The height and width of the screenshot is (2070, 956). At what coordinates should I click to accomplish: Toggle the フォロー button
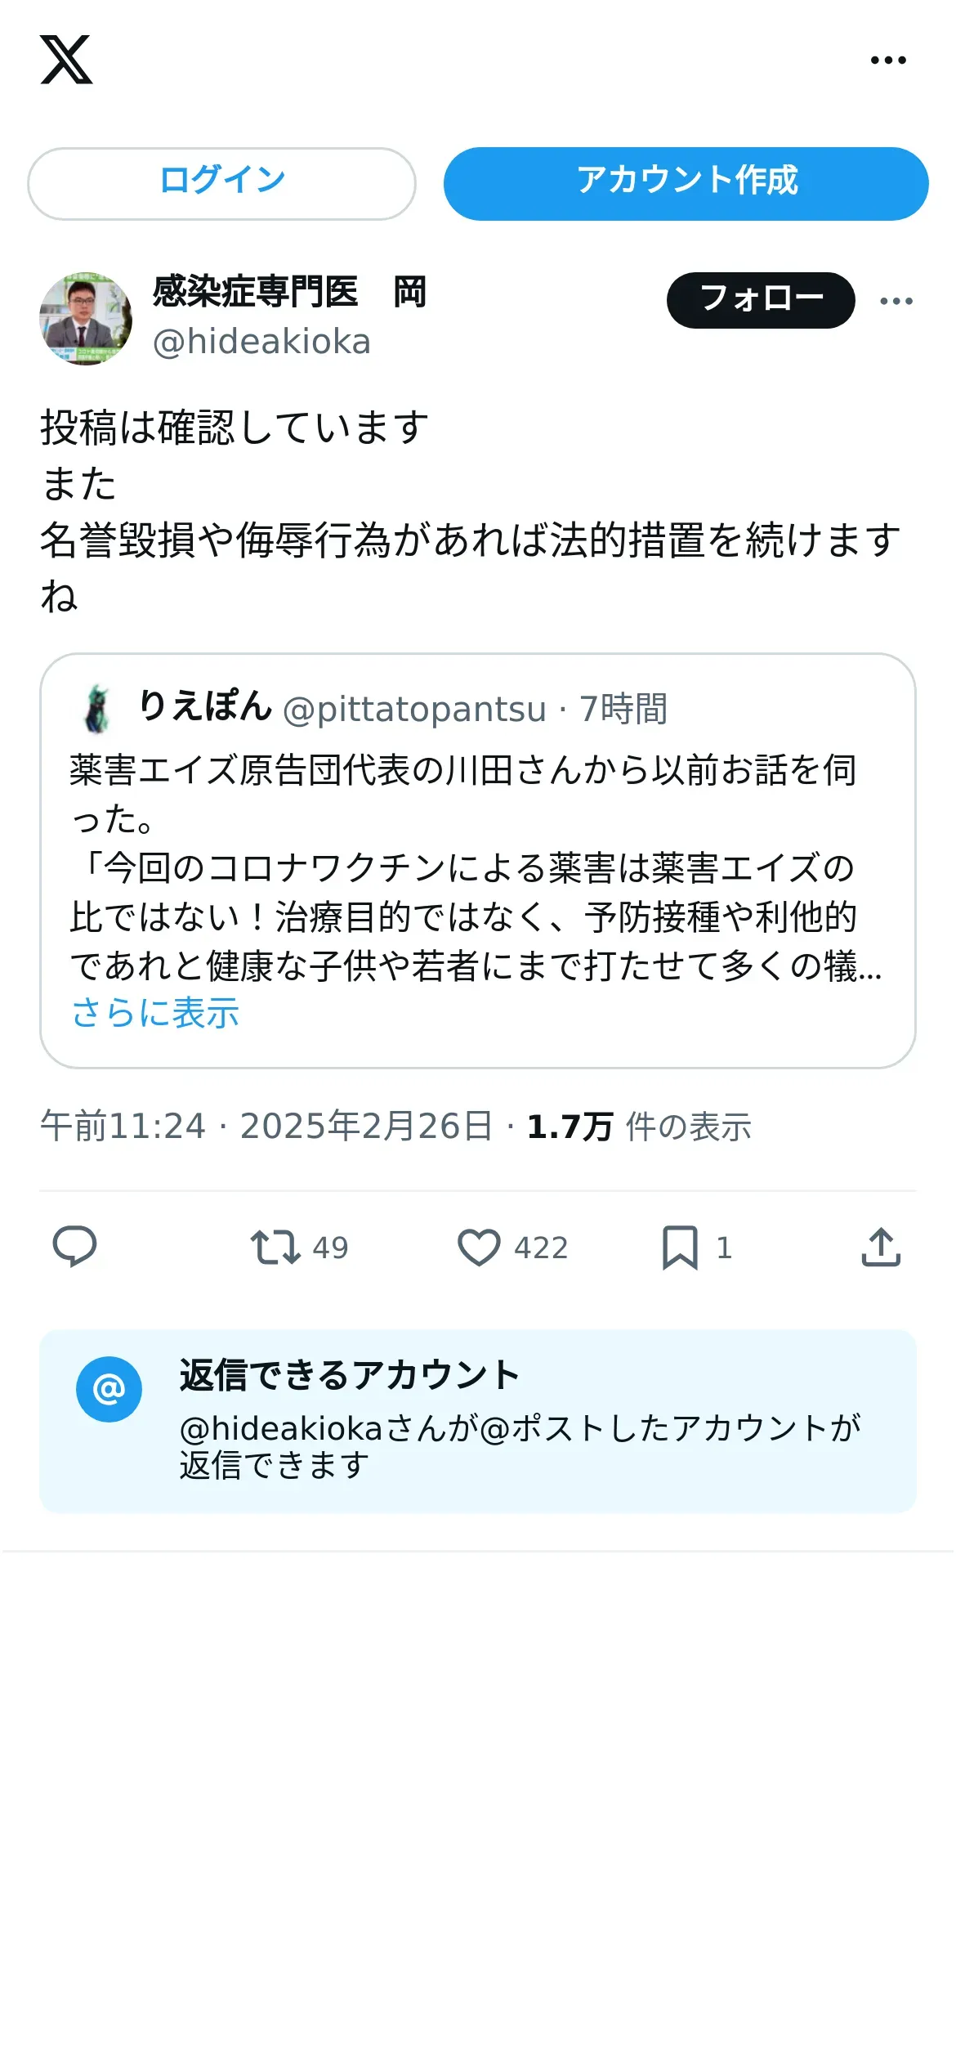point(761,300)
